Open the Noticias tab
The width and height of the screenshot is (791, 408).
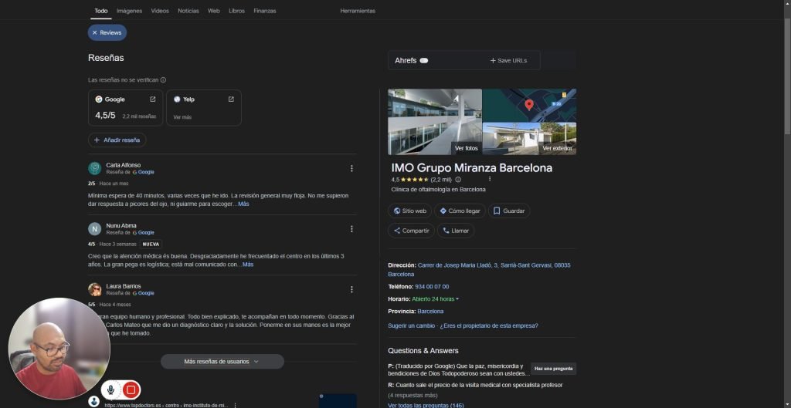tap(188, 11)
